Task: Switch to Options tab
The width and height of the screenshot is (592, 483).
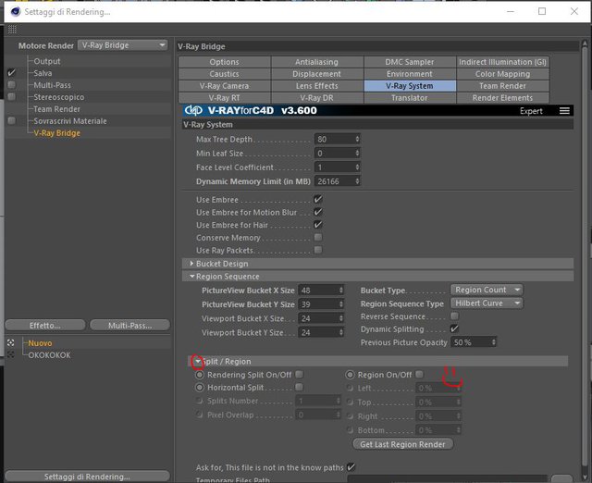Action: tap(224, 62)
